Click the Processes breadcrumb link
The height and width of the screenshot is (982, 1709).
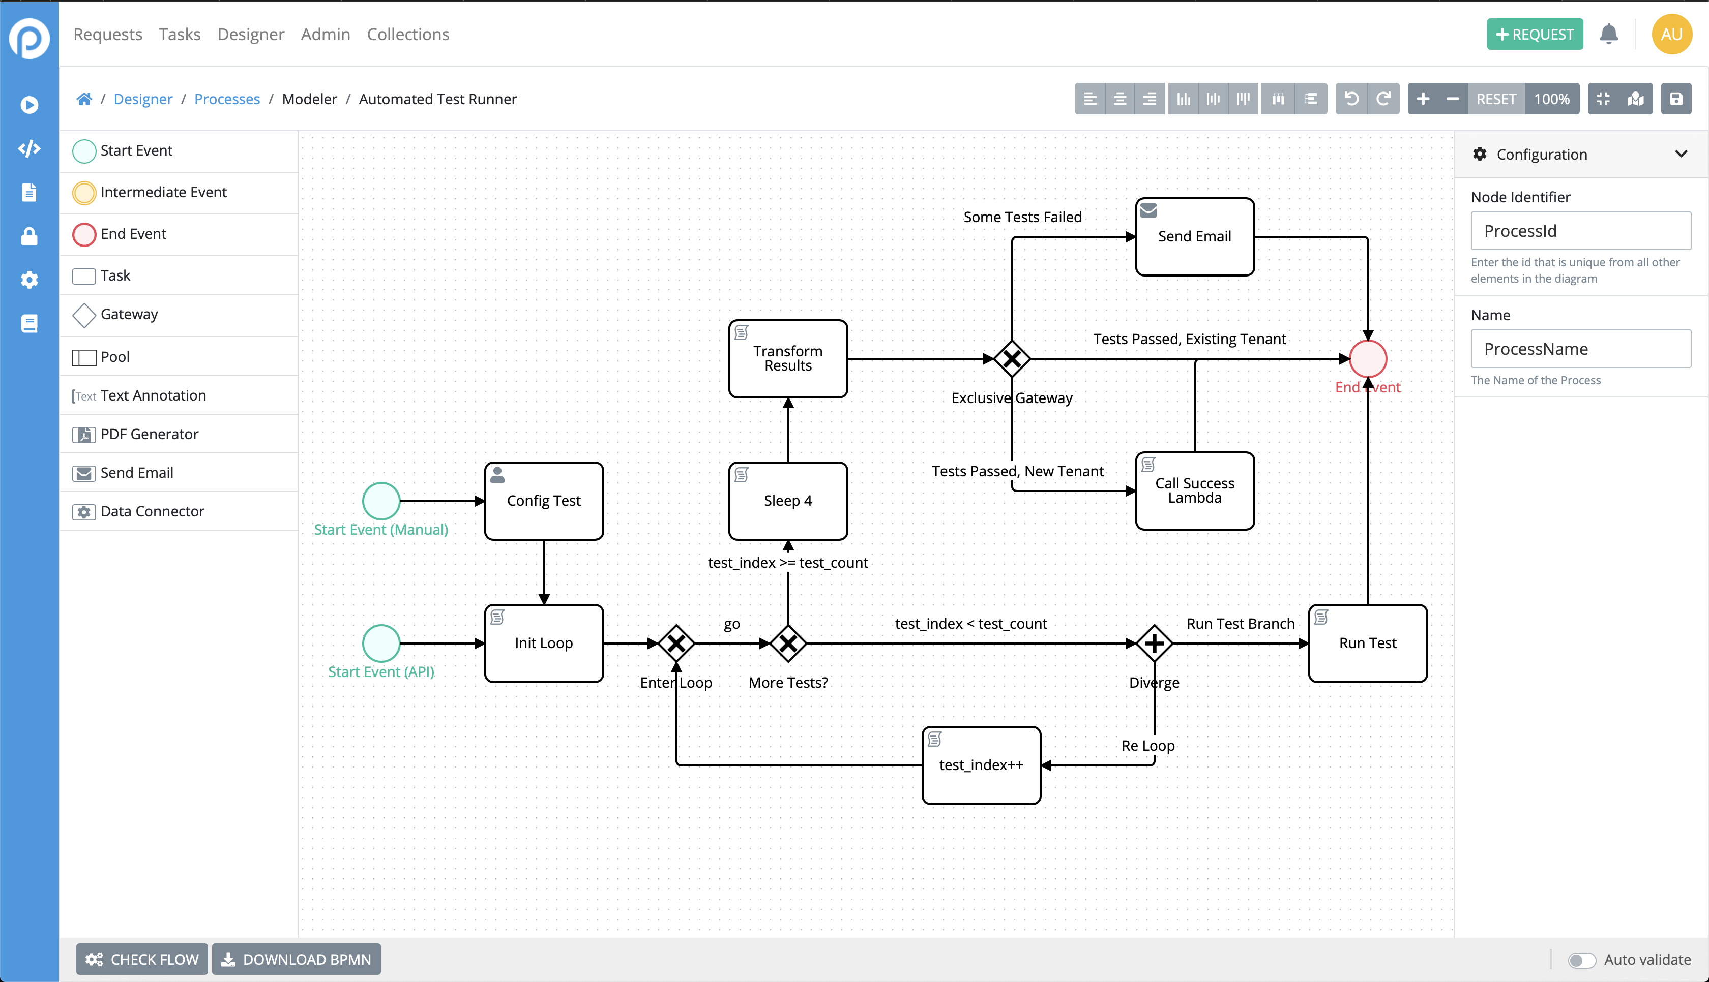tap(226, 98)
